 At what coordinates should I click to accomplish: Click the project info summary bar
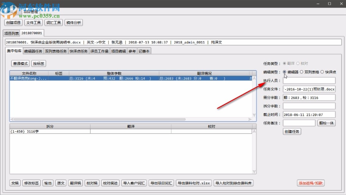click(173, 42)
